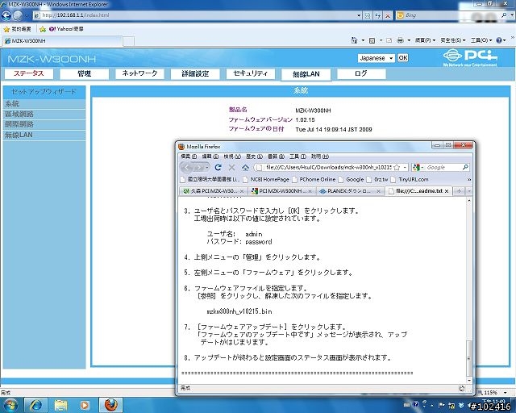The height and width of the screenshot is (413, 516).
Task: Open the IE 安全性(S) menu
Action: click(452, 40)
